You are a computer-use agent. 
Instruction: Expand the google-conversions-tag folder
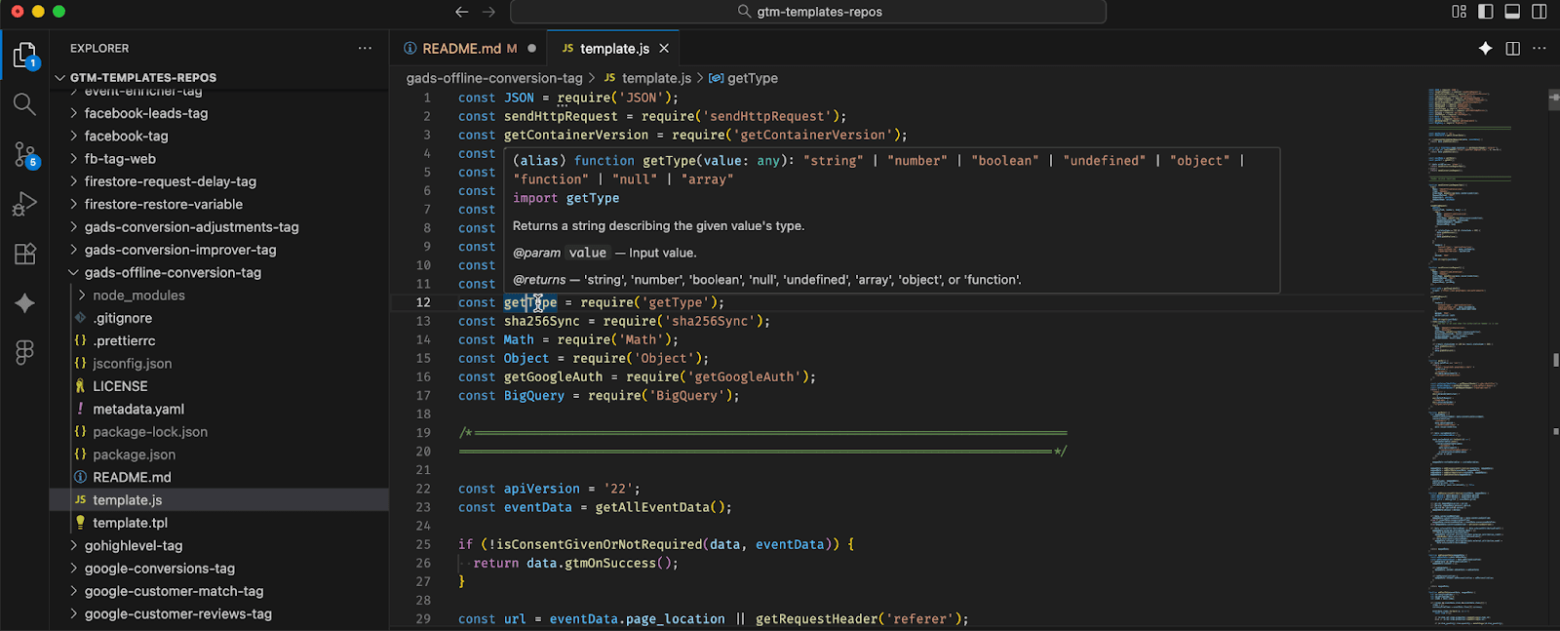pyautogui.click(x=159, y=569)
